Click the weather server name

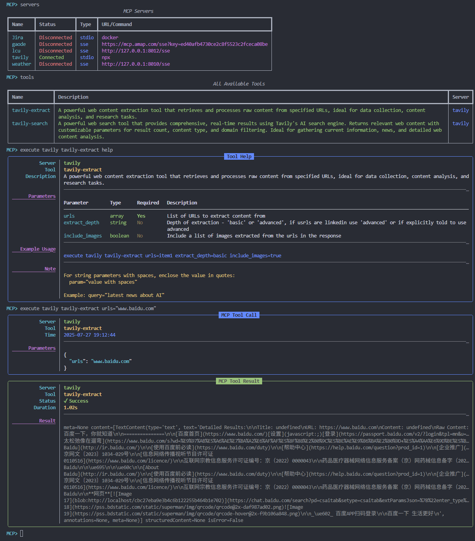(x=21, y=64)
